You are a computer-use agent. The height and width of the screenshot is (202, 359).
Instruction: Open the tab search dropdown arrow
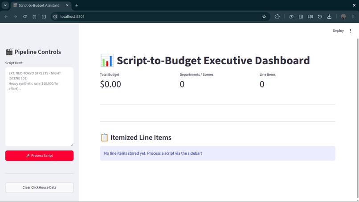5,5
